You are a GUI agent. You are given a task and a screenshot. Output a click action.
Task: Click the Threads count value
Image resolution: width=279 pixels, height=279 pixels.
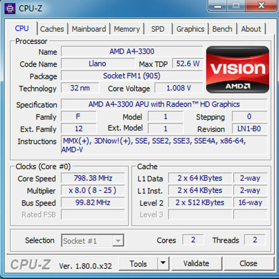point(255,240)
